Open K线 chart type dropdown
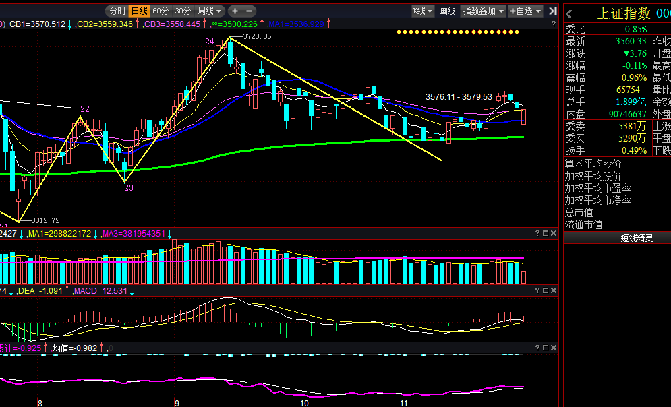 click(423, 11)
